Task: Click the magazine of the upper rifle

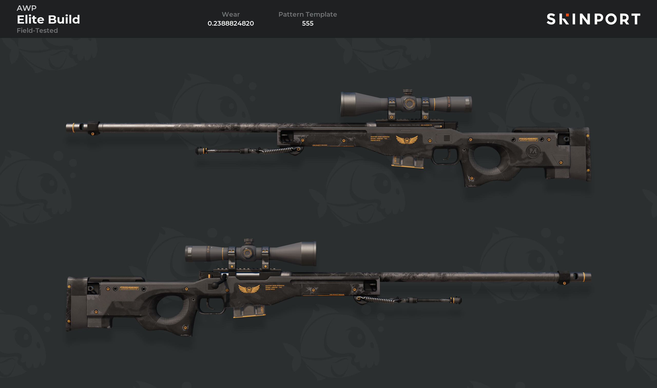Action: 408,161
